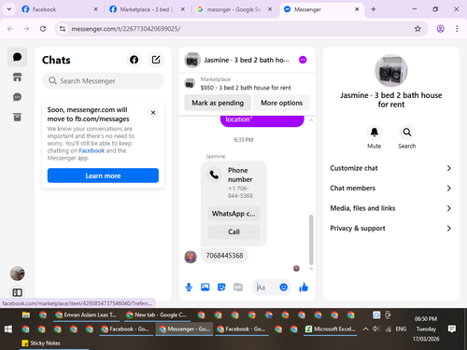
Task: Open a new browser tab
Action: pos(374,9)
